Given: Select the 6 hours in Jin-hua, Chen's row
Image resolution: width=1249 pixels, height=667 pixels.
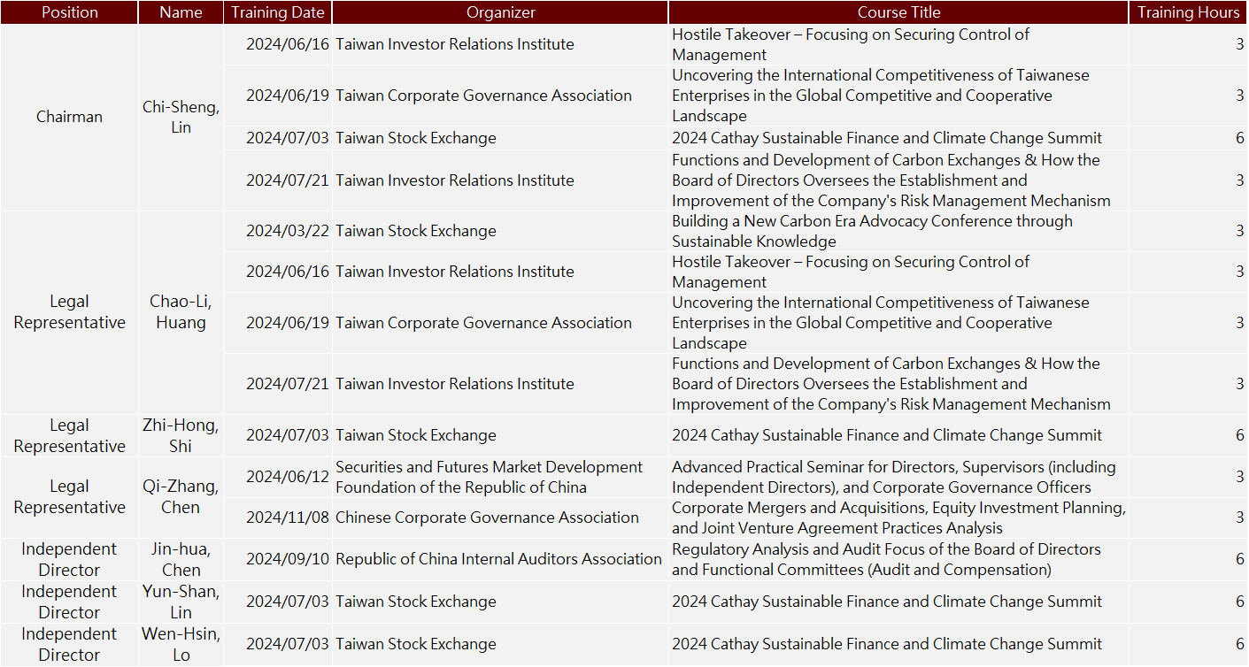Looking at the screenshot, I should pyautogui.click(x=1239, y=559).
